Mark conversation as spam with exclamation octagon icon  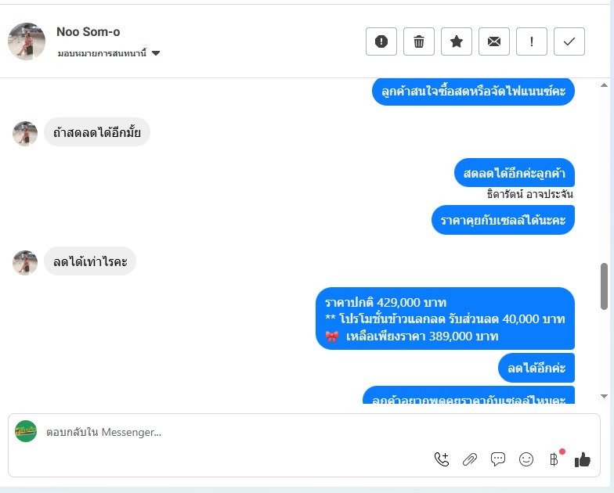pos(381,41)
